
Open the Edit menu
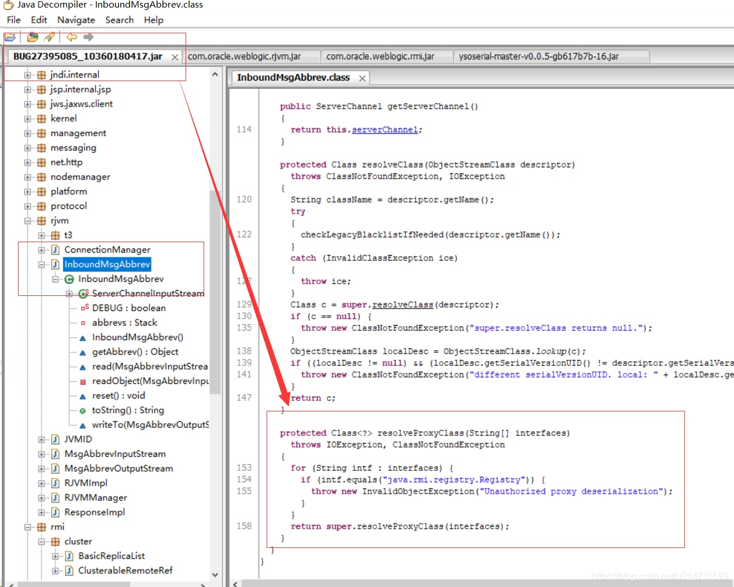(39, 20)
